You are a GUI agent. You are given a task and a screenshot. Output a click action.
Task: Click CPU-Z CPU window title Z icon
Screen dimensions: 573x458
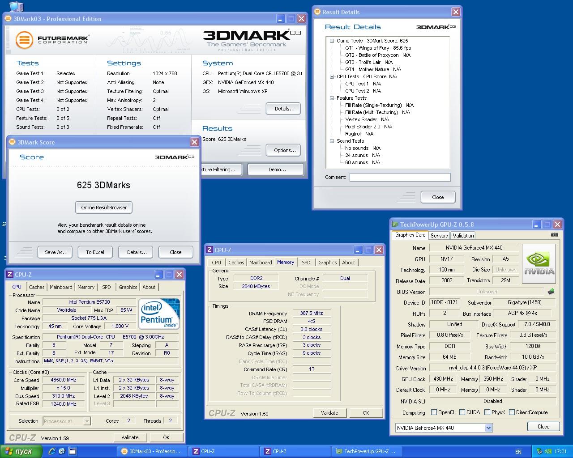[9, 275]
